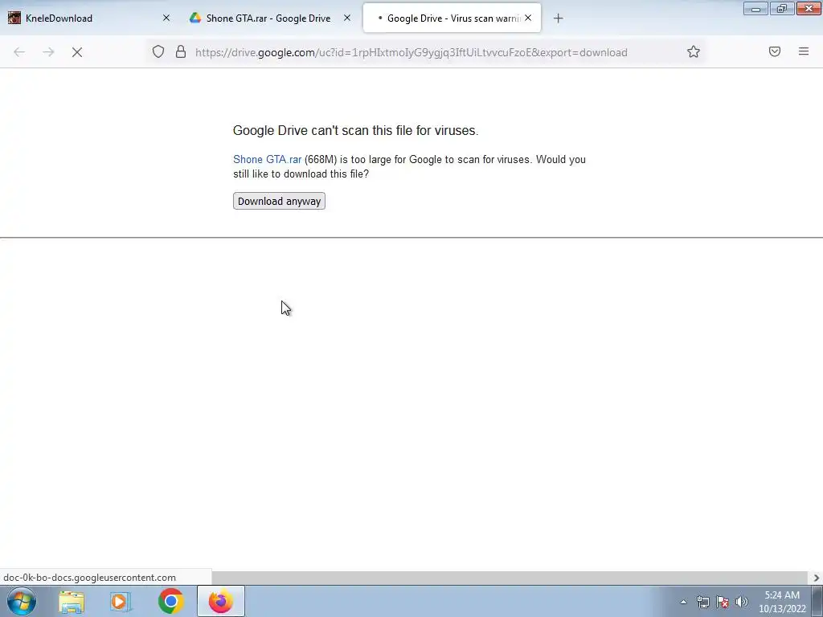Go forward one page

tap(48, 52)
